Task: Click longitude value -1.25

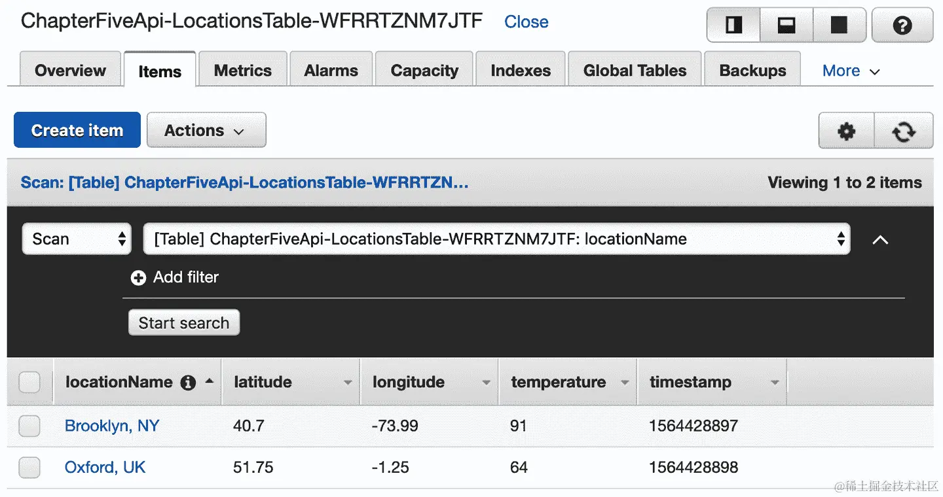Action: coord(390,468)
